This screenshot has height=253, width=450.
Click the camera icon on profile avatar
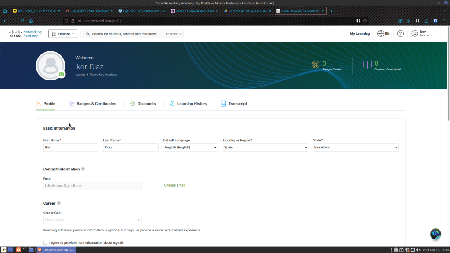pyautogui.click(x=62, y=75)
